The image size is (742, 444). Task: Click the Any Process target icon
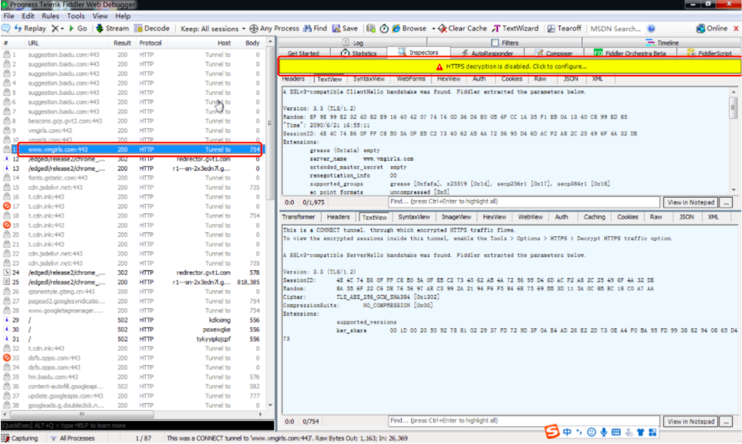point(254,29)
